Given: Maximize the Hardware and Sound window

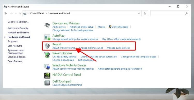Looking at the screenshot, I should pos(178,6).
